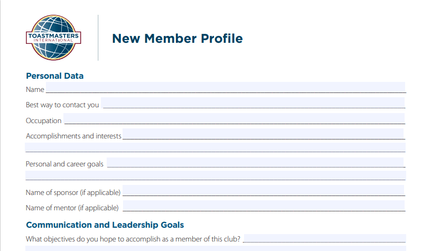Click the second line under Accomplishments and interests
The width and height of the screenshot is (431, 251).
click(215, 147)
